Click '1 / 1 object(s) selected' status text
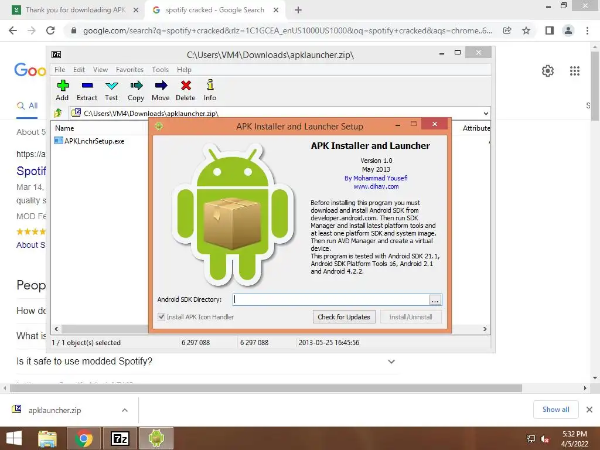600x450 pixels. (86, 343)
